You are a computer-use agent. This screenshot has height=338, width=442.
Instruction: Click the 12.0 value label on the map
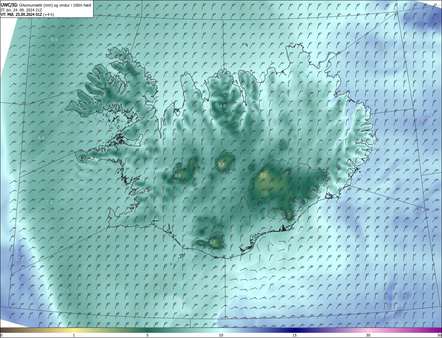click(420, 210)
